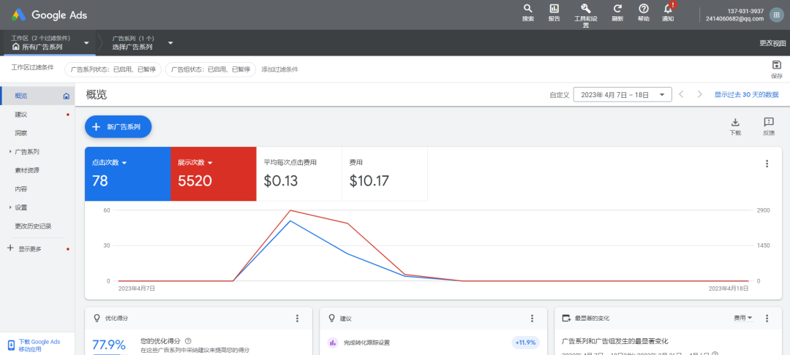Open the date range dropdown 2023年4月7日 – 18日
The height and width of the screenshot is (355, 790).
click(x=622, y=95)
